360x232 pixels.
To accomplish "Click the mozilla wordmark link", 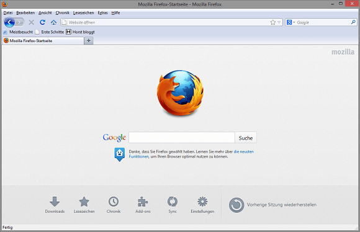I will coord(343,52).
